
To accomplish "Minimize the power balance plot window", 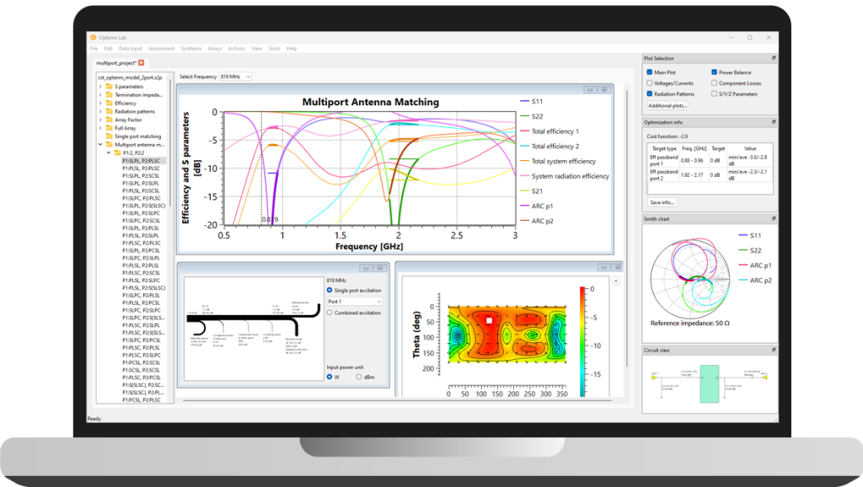I will [366, 268].
